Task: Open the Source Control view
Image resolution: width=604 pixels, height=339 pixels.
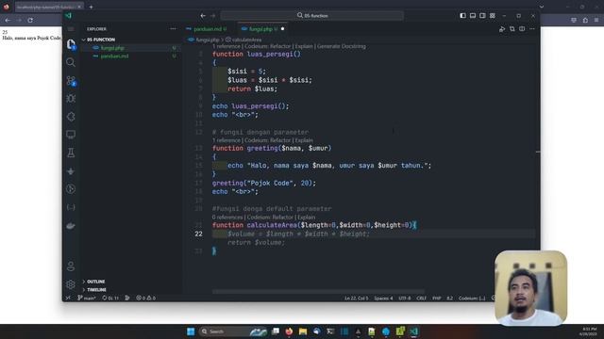Action: 71,81
